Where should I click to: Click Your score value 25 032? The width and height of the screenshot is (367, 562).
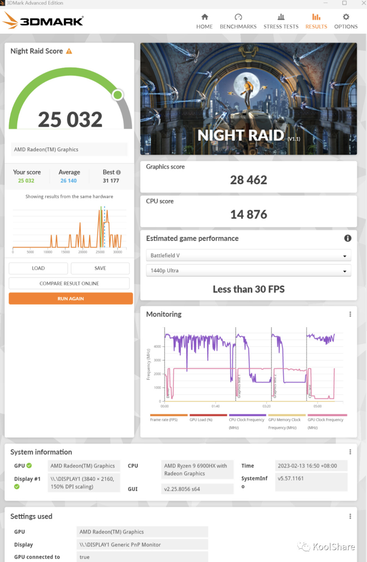[x=26, y=181]
